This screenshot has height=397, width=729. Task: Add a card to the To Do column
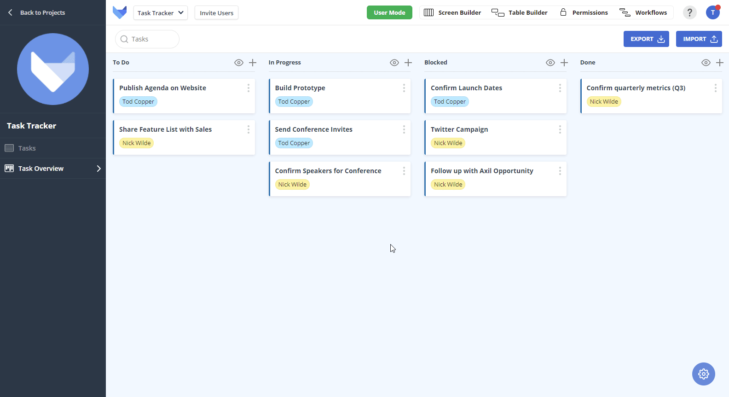click(x=253, y=63)
